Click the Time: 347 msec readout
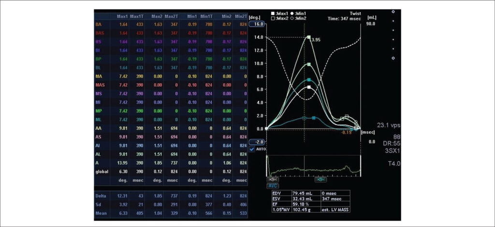This screenshot has height=227, width=495. tap(344, 19)
